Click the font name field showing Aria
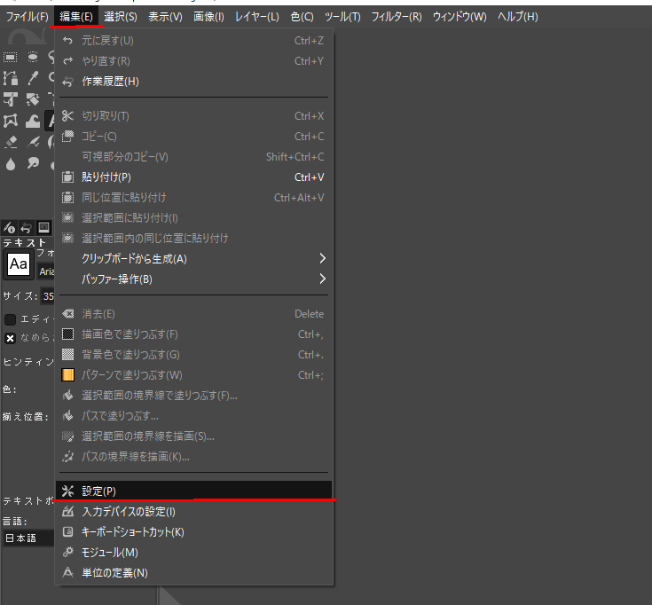The width and height of the screenshot is (652, 605). click(46, 271)
